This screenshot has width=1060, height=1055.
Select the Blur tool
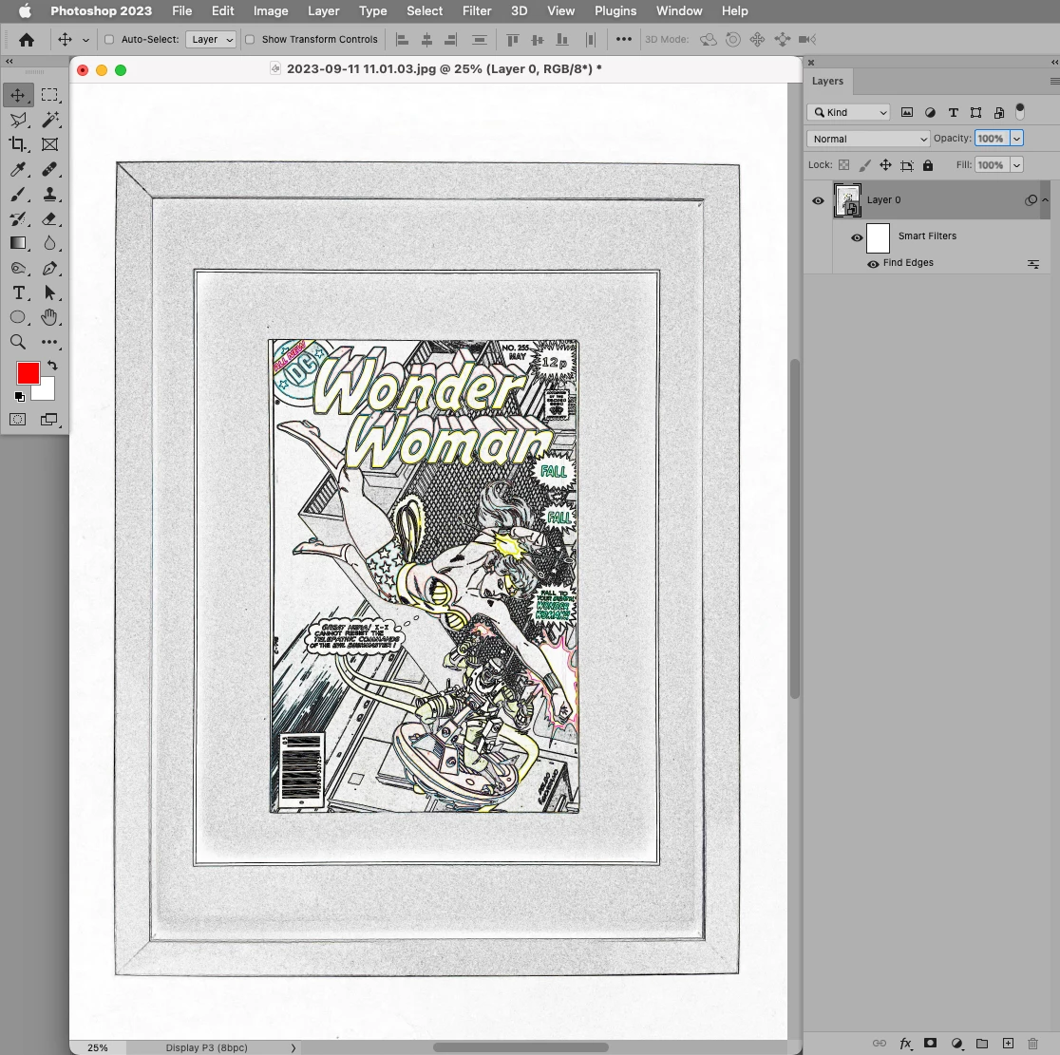tap(49, 243)
